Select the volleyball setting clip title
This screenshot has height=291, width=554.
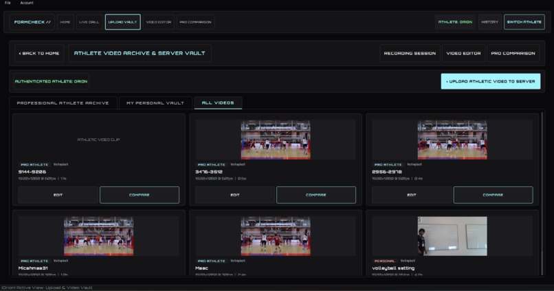click(x=393, y=268)
